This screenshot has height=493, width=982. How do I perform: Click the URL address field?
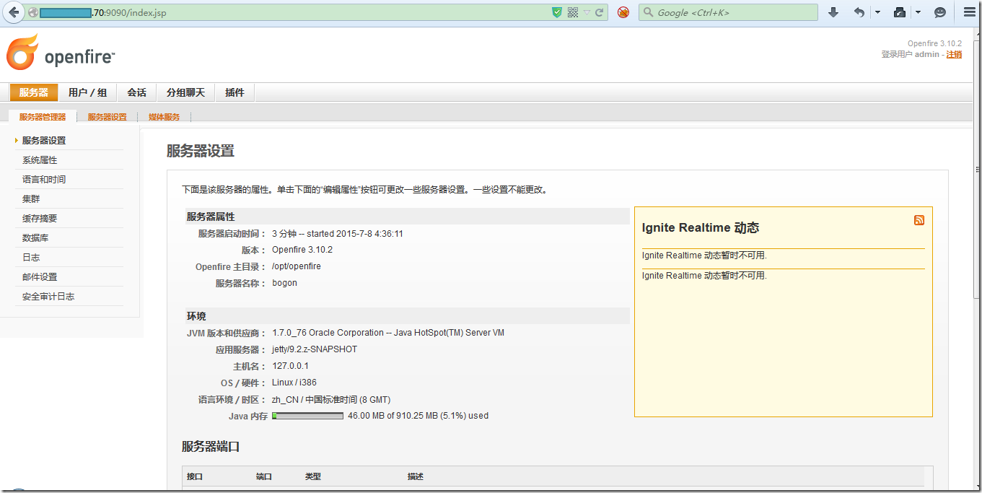[x=289, y=12]
